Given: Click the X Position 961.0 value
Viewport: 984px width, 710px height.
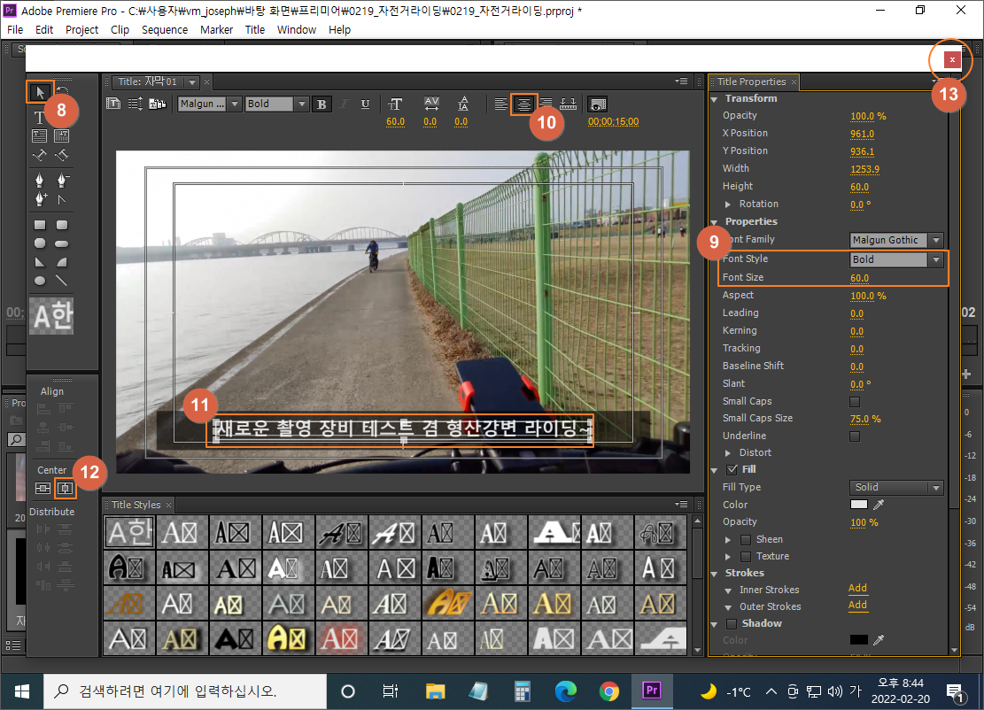Looking at the screenshot, I should 863,134.
